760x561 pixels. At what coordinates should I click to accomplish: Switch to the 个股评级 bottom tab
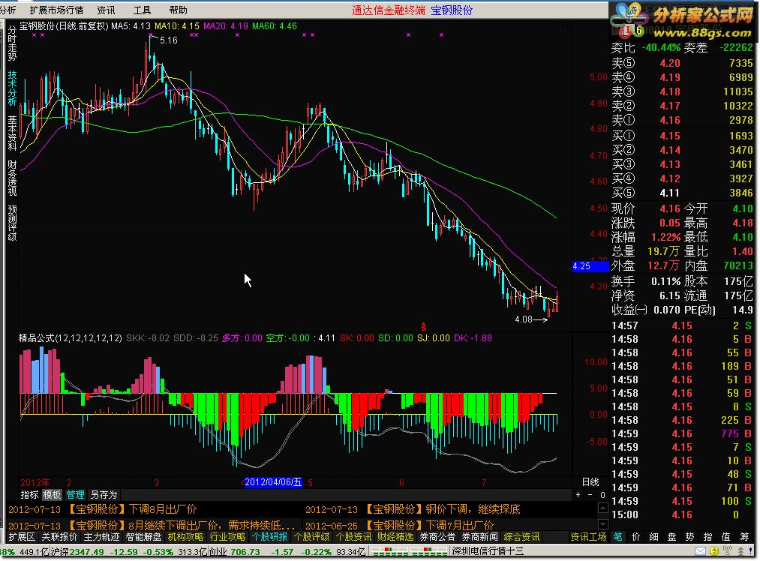(311, 537)
